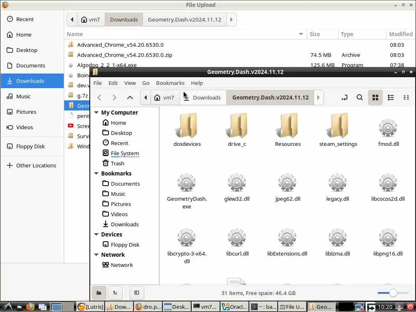Viewport: 416px width, 312px height.
Task: Select the liblzma.dll file
Action: [338, 242]
